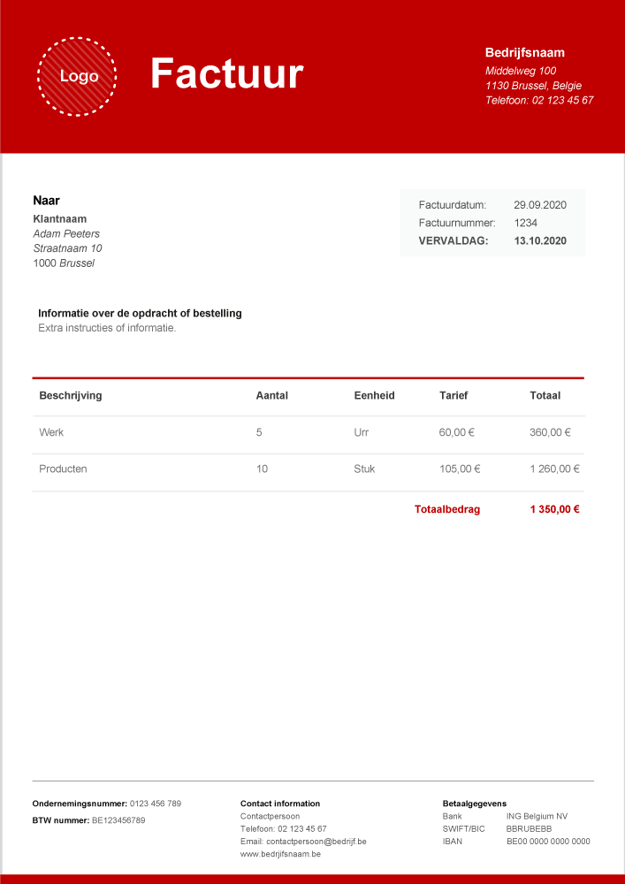Click the Telefoon: 02 123 45 67 header line
Viewport: 625px width, 884px height.
coord(538,101)
